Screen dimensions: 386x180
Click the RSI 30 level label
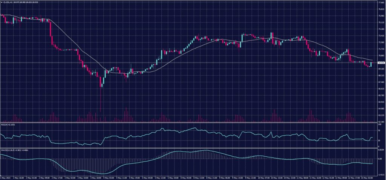point(379,141)
